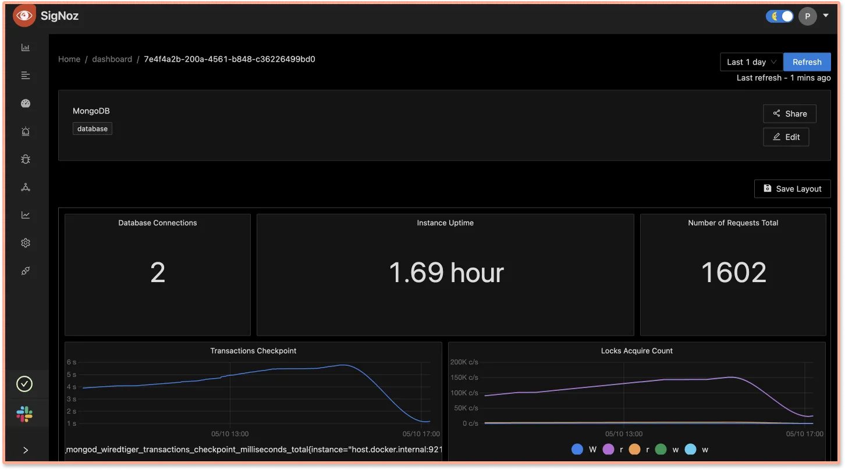Click the Refresh button
Screen dimensions: 845x470
pyautogui.click(x=807, y=62)
